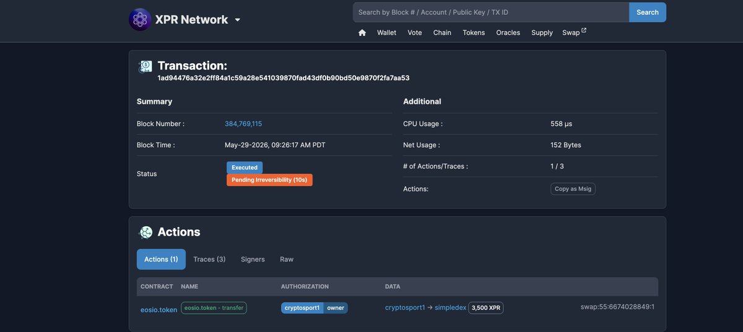The height and width of the screenshot is (332, 743).
Task: Focus the block/account/TX ID search field
Action: click(x=491, y=12)
